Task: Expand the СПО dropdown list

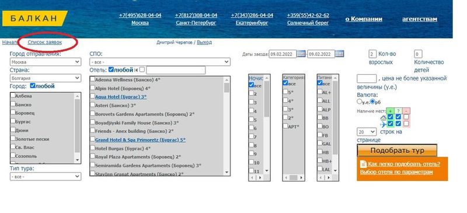Action: point(160,62)
